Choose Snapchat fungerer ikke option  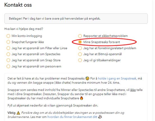[x=8, y=42]
